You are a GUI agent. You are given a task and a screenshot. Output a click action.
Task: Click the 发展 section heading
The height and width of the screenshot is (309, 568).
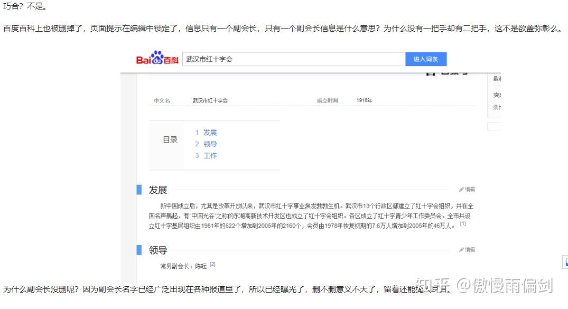point(158,190)
